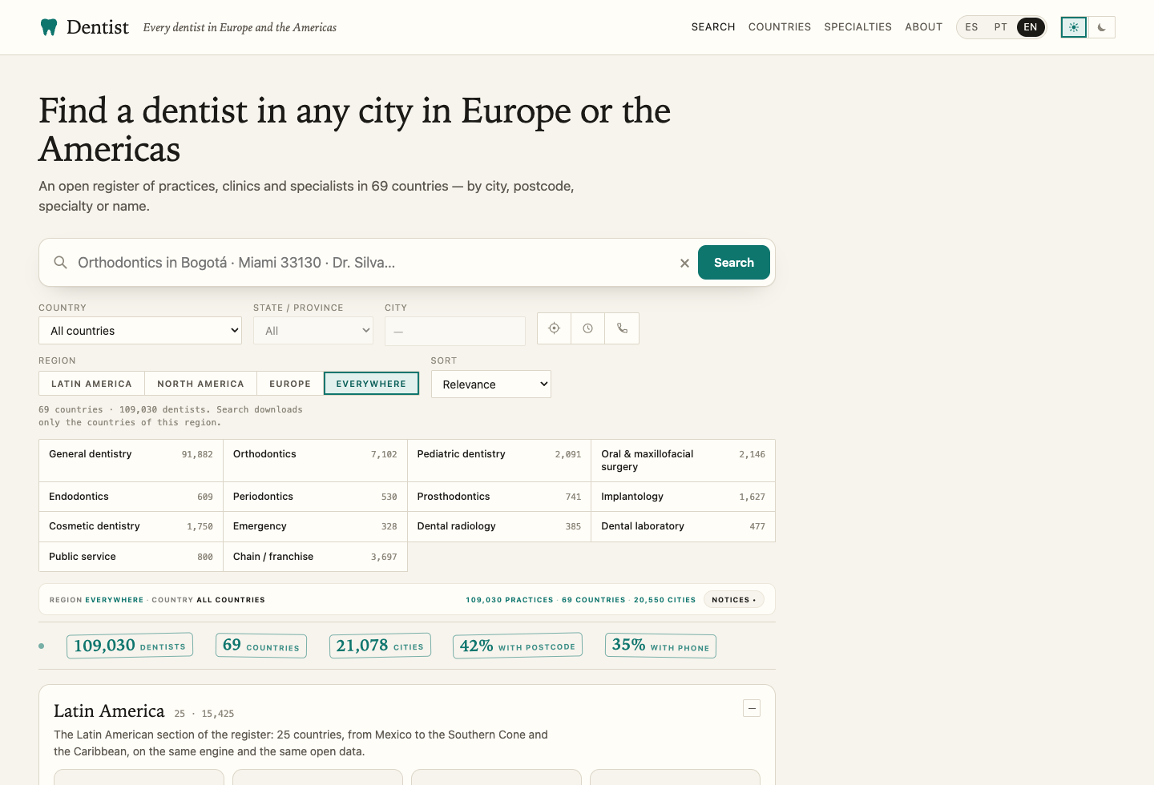Switch language to ES
The height and width of the screenshot is (785, 1154).
coord(971,27)
